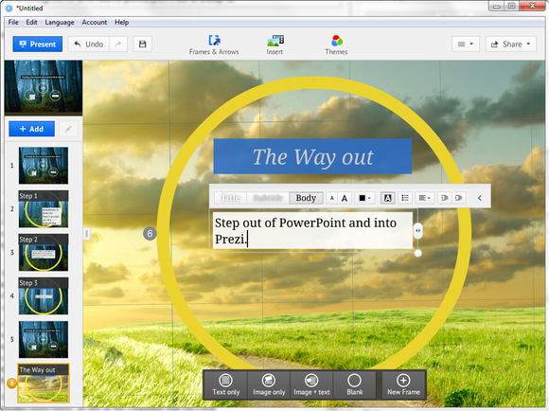Increase the font size with large A
Viewport: 549px width, 411px height.
click(345, 198)
